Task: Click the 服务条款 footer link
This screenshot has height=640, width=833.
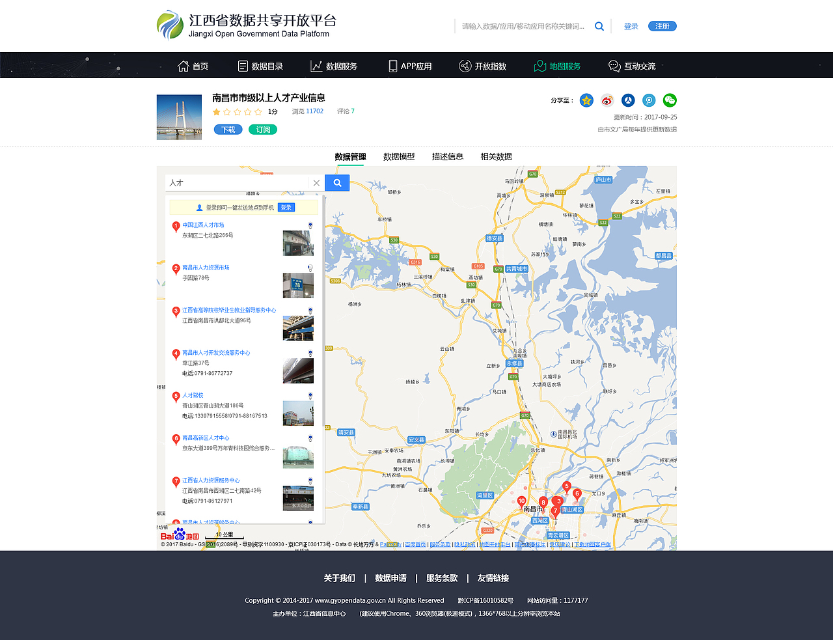Action: [x=442, y=578]
